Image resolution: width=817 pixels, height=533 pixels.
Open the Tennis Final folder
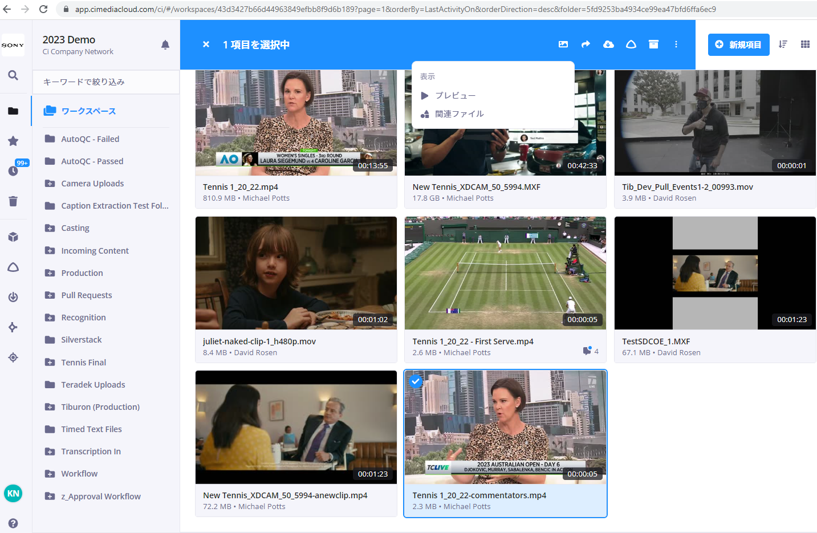click(x=84, y=363)
